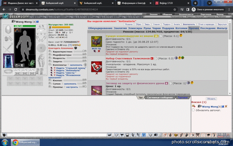This screenshot has width=233, height=146.
Task: Click the Благодать Алхимика shield icon
Action: point(76,48)
